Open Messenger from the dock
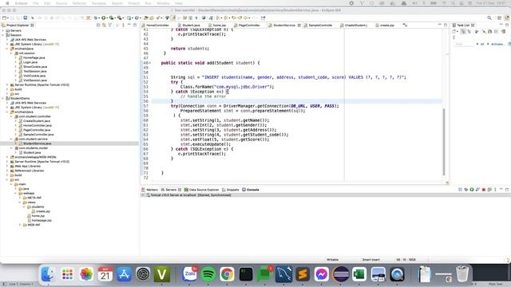Image resolution: width=511 pixels, height=287 pixels. coord(321,274)
